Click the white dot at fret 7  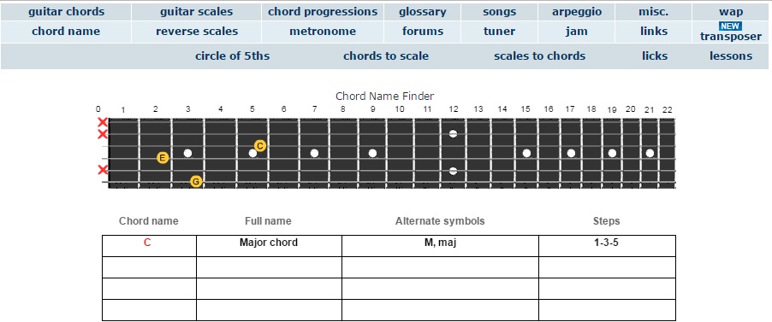coord(315,154)
